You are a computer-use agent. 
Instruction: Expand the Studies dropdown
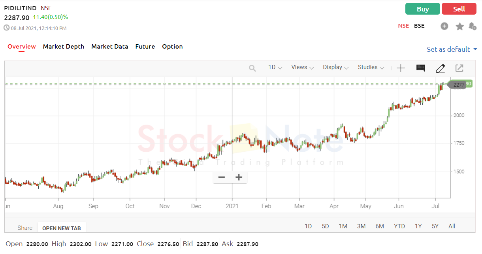pyautogui.click(x=371, y=67)
